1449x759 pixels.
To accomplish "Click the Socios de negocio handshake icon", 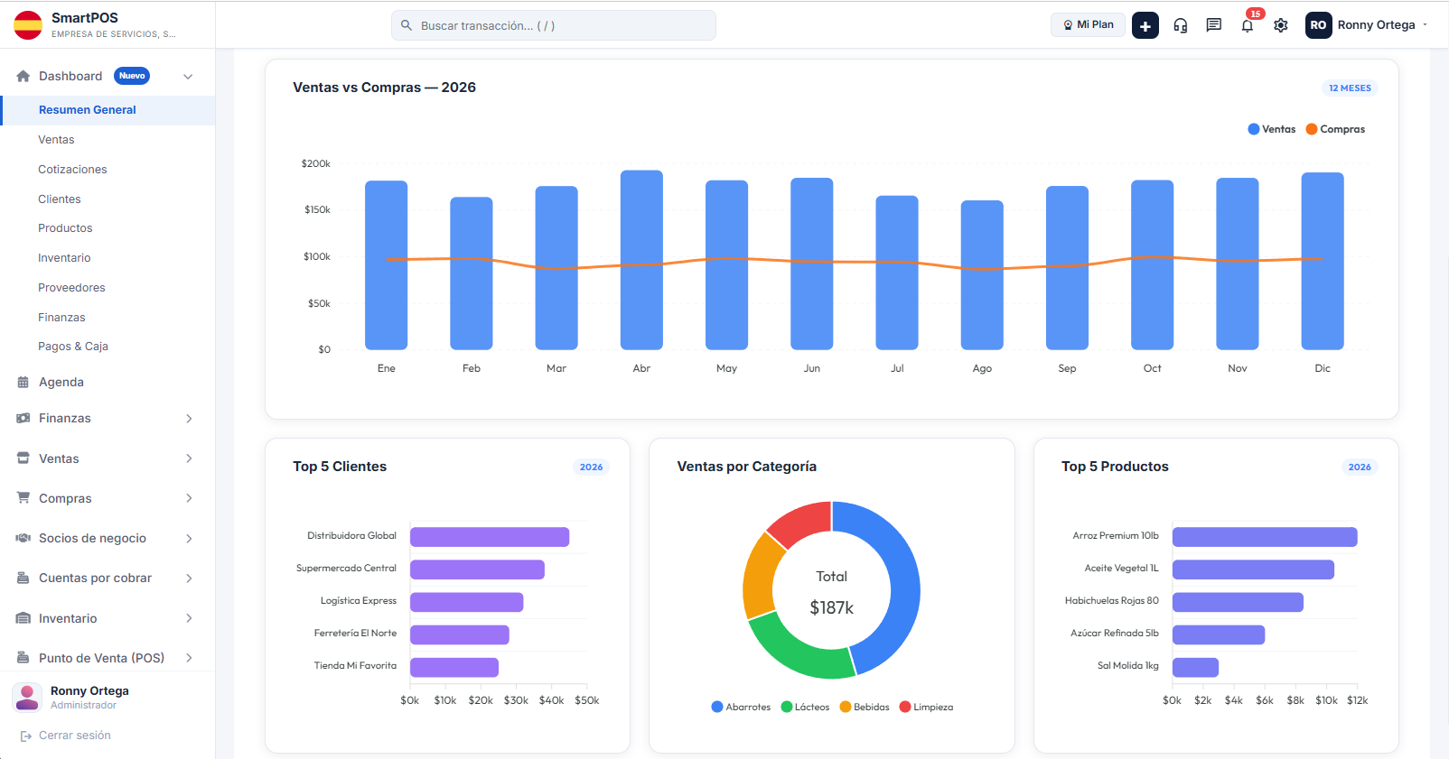I will click(23, 538).
